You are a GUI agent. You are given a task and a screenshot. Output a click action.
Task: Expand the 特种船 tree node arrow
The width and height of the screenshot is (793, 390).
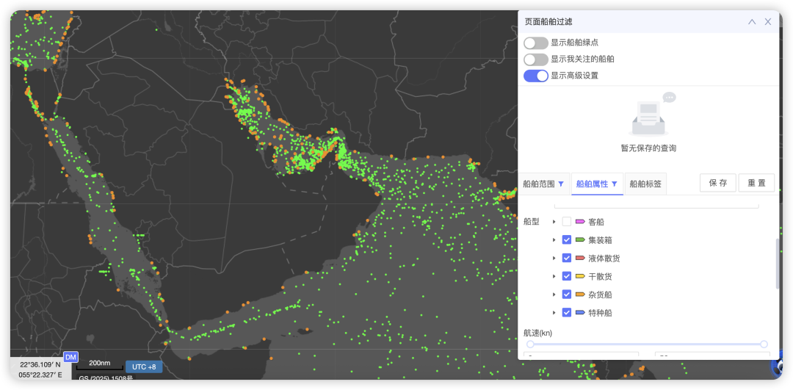554,313
